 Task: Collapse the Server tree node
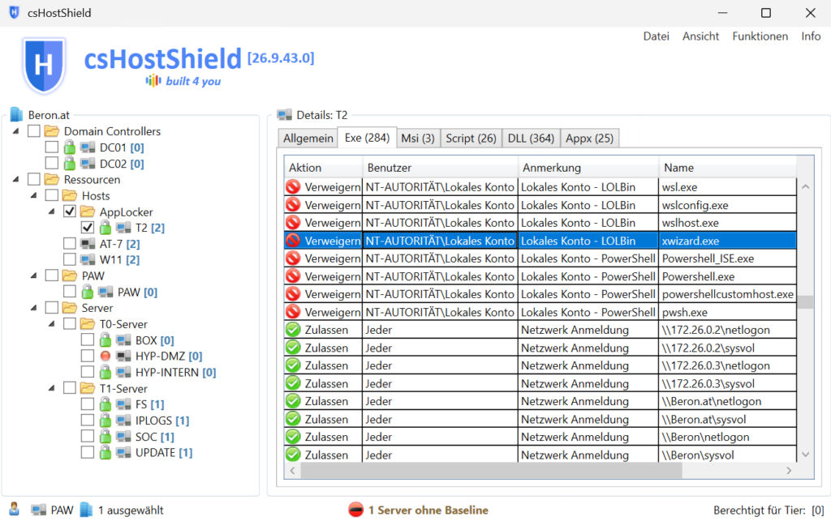[34, 308]
